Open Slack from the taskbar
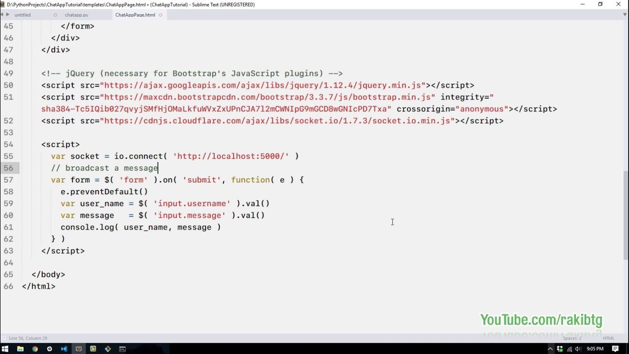 pyautogui.click(x=50, y=349)
